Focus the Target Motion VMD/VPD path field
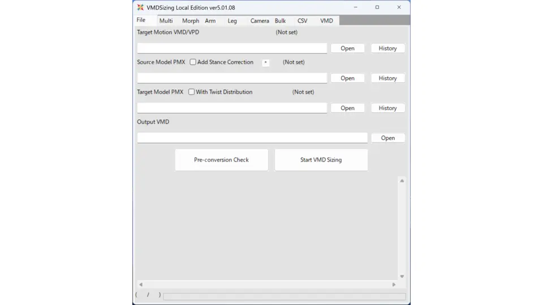 pos(232,48)
